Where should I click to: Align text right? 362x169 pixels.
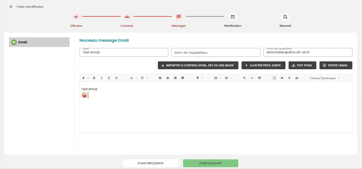[175, 78]
